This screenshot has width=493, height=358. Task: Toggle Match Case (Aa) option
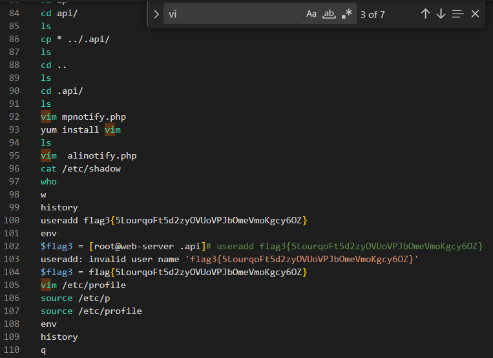(x=311, y=14)
